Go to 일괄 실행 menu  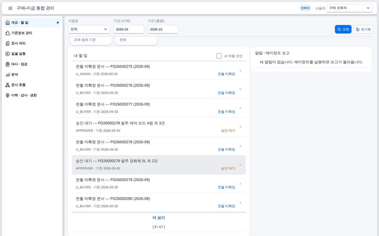pyautogui.click(x=32, y=54)
